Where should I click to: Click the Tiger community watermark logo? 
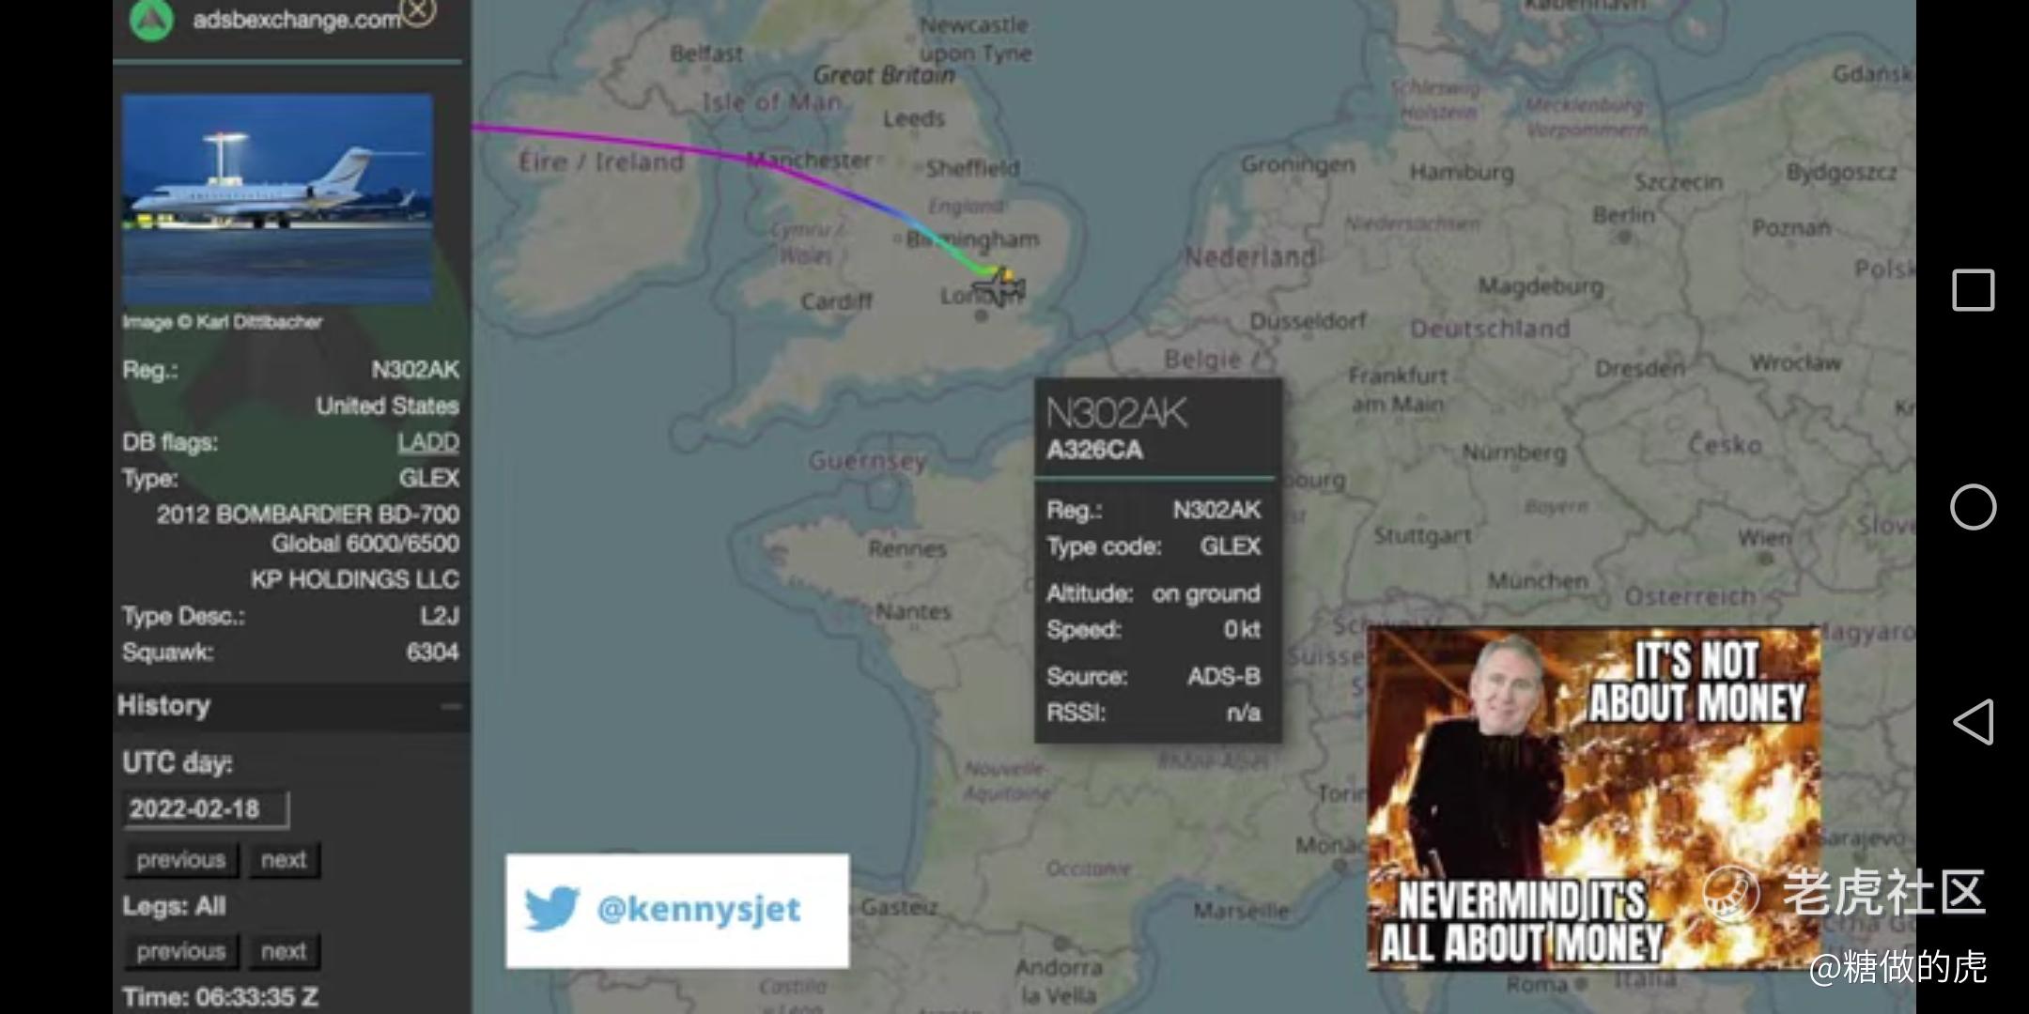click(1731, 893)
